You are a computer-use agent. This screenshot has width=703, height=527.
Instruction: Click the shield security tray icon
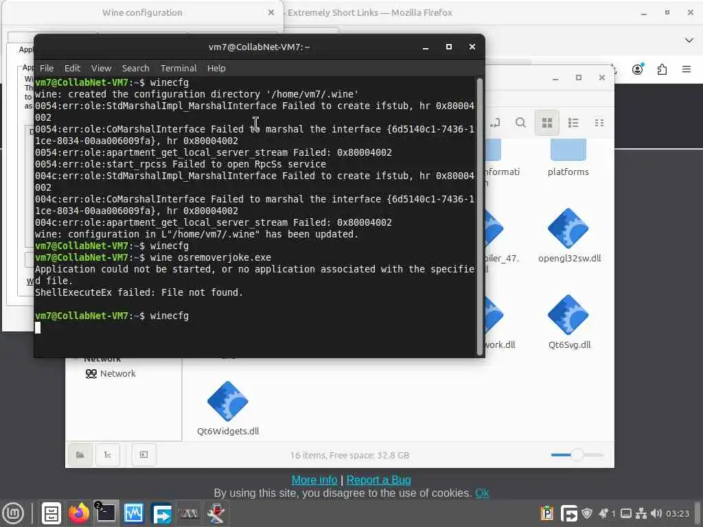[587, 513]
